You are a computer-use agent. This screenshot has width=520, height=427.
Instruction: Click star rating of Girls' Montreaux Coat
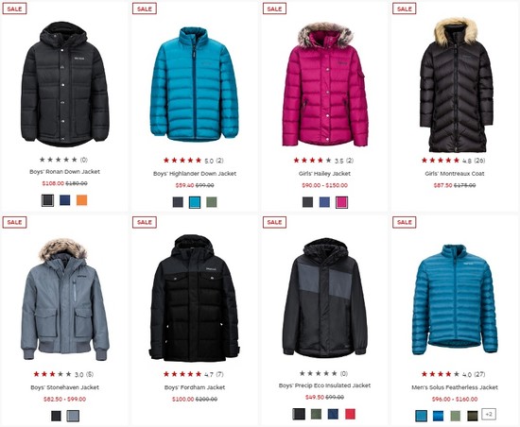coord(440,161)
